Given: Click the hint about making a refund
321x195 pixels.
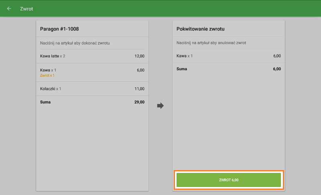Looking at the screenshot, I should click(x=75, y=43).
